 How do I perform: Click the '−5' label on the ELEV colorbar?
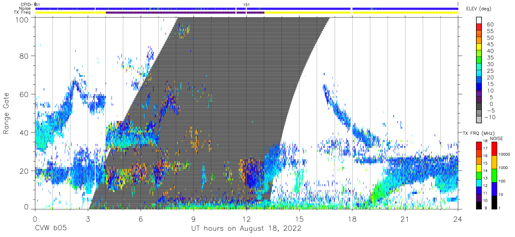click(490, 111)
